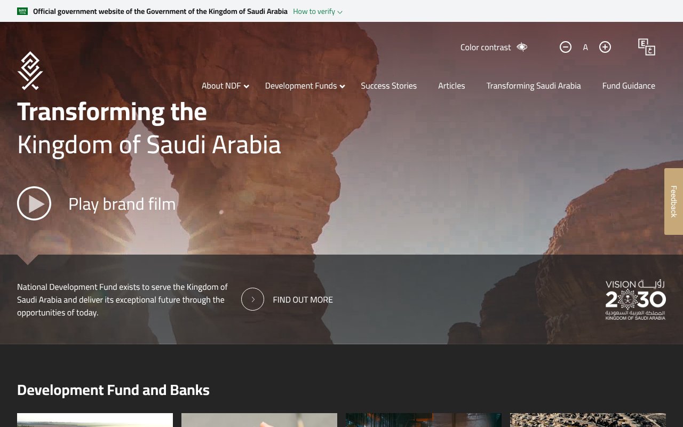The height and width of the screenshot is (427, 683).
Task: Select Transforming Saudi Arabia in the navigation
Action: (x=534, y=85)
